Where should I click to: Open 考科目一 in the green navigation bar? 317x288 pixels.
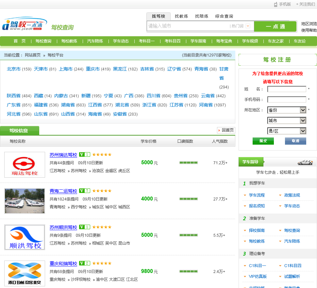point(147,41)
